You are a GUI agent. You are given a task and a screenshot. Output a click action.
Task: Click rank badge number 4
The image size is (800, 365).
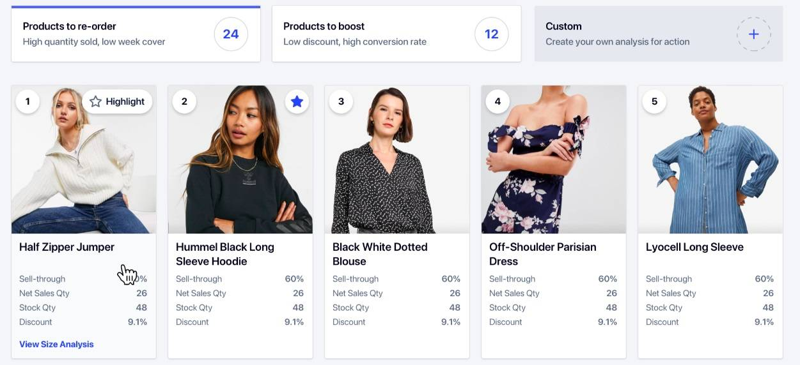pos(498,101)
